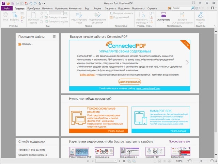
Task: Click Узнать больше on the orange card
Action: 116,131
